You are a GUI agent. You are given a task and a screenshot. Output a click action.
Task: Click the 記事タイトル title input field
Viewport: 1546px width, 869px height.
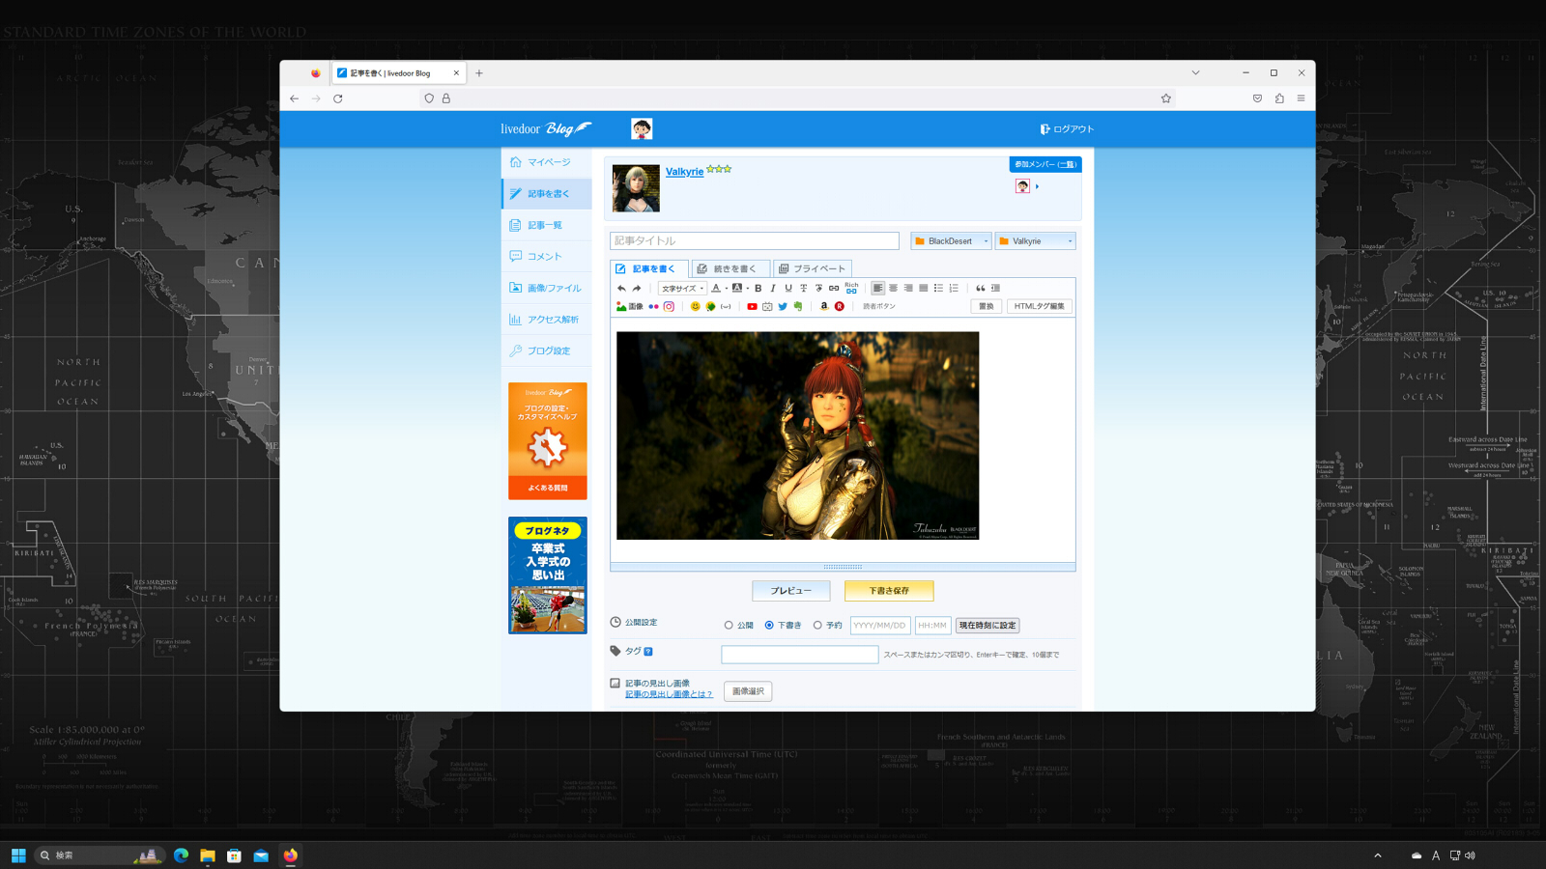click(x=755, y=241)
